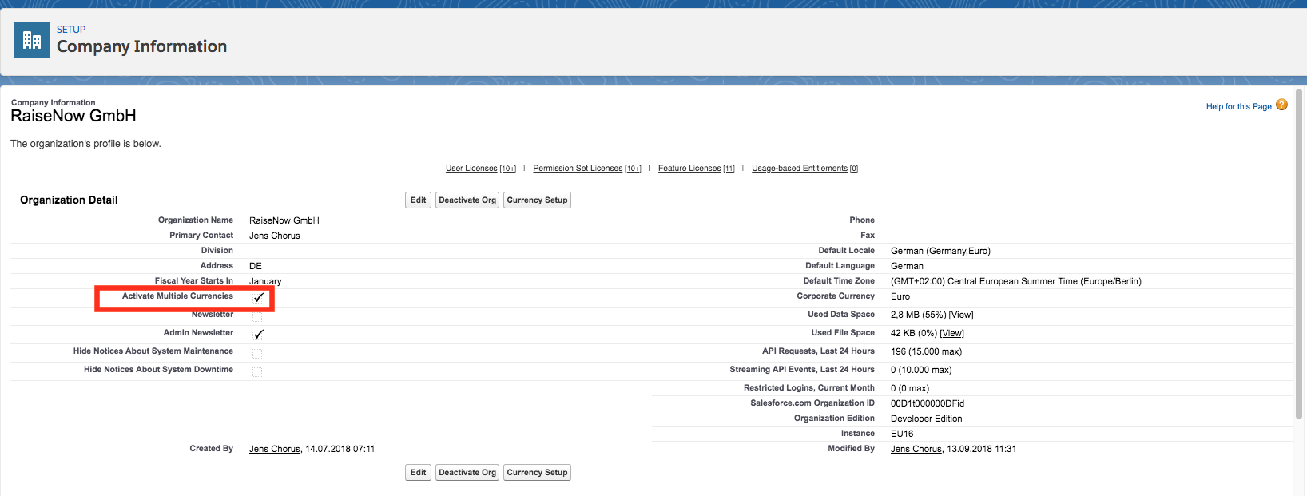Image resolution: width=1307 pixels, height=496 pixels.
Task: Click the Default Time Zone value
Action: [x=1016, y=281]
